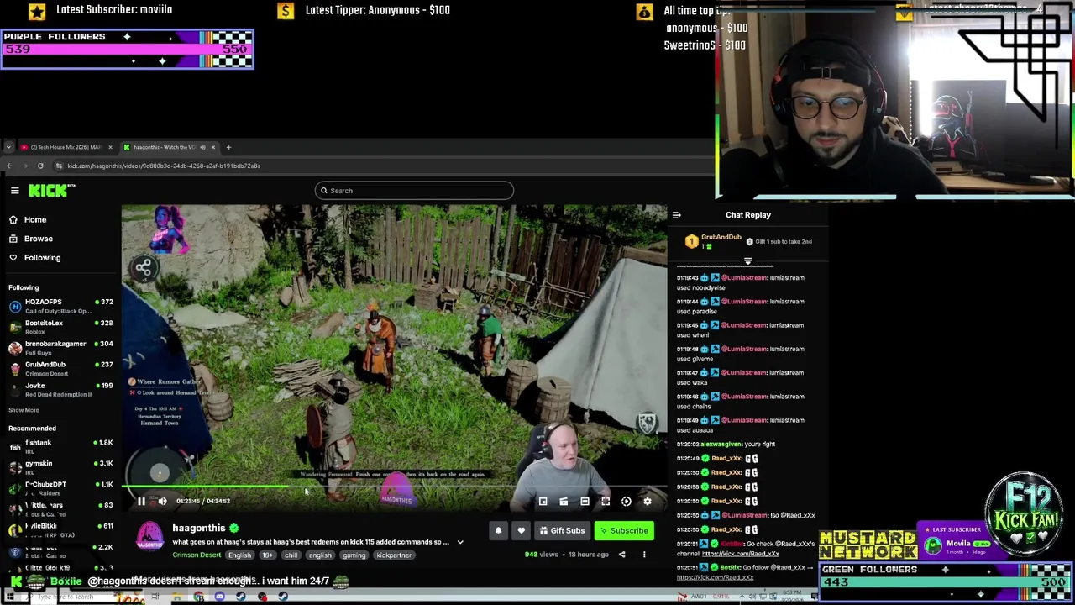Open Jovke channel in Following list

pos(60,390)
